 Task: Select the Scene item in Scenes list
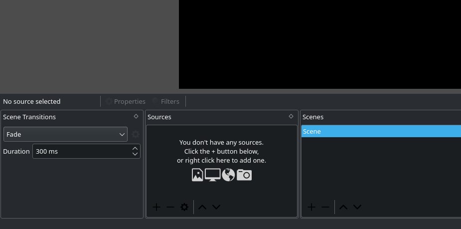point(381,131)
